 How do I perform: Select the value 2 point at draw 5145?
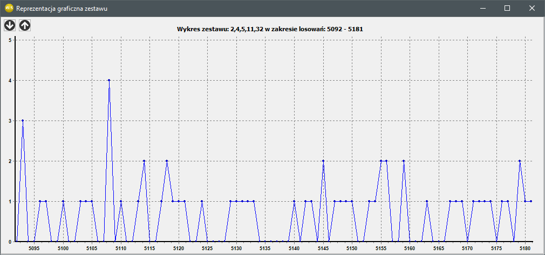pyautogui.click(x=323, y=161)
